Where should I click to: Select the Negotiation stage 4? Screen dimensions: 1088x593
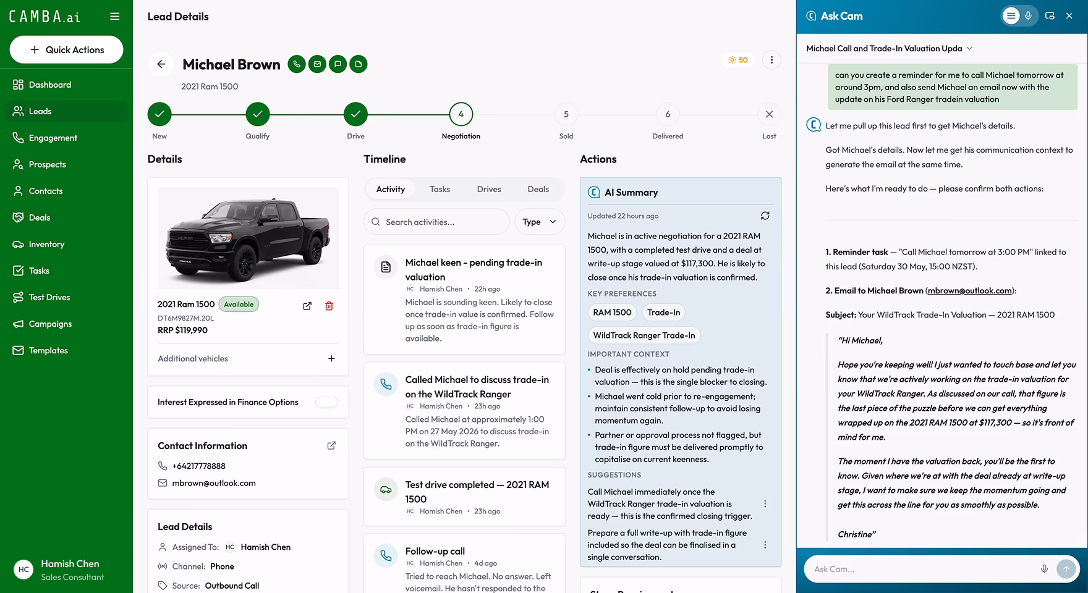(461, 114)
